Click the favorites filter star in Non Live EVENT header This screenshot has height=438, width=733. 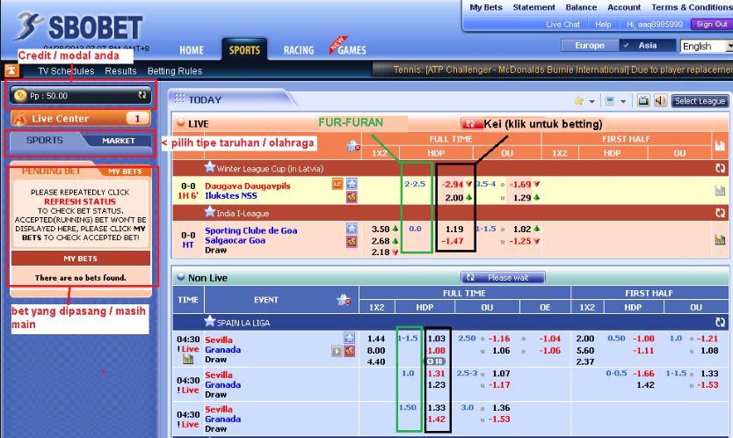(x=344, y=300)
